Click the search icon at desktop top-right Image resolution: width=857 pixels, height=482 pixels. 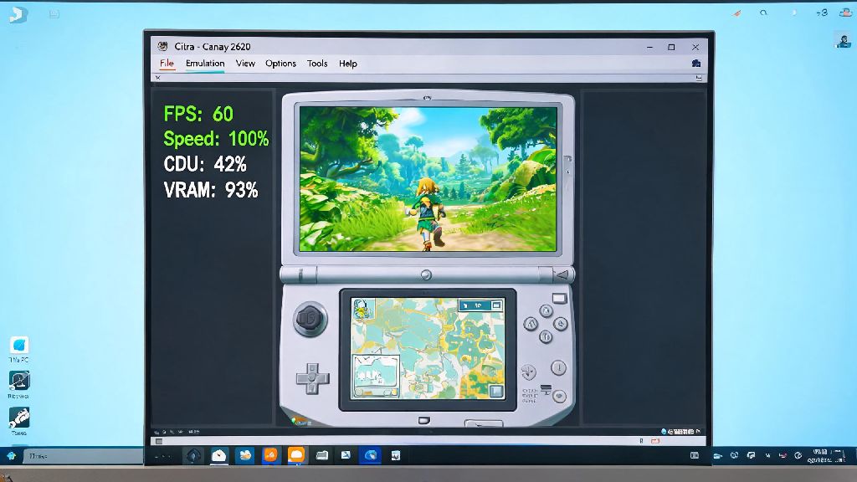(x=763, y=13)
